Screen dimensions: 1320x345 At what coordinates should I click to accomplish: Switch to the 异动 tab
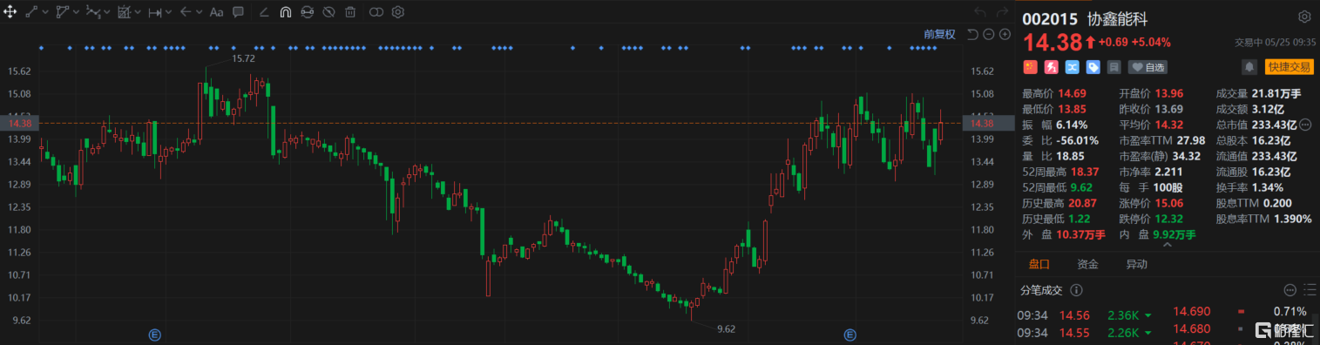1136,264
